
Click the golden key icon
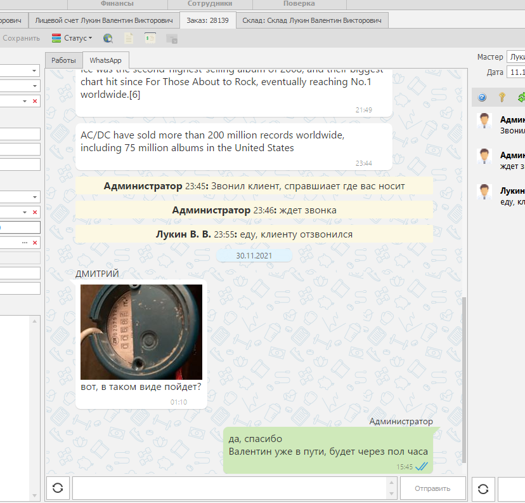point(502,97)
